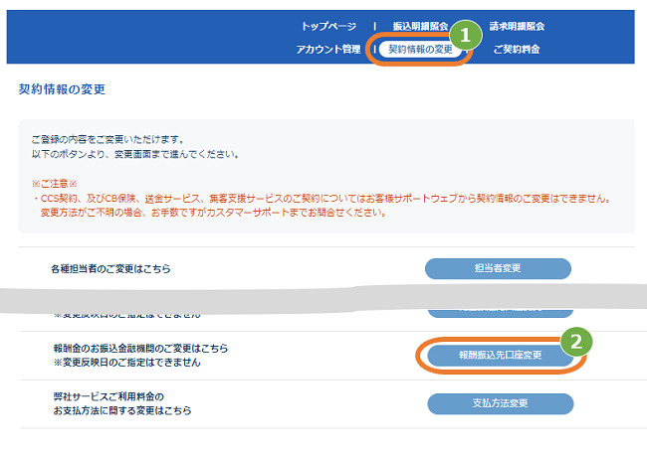Click text 弊社サービスご利用料金の
This screenshot has width=647, height=454.
pos(108,396)
